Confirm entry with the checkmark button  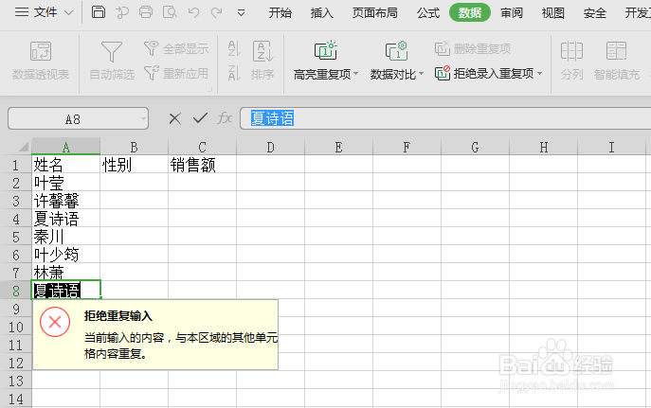200,118
